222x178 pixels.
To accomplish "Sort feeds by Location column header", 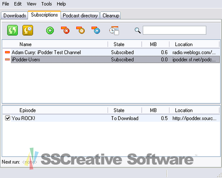I will pyautogui.click(x=194, y=44).
